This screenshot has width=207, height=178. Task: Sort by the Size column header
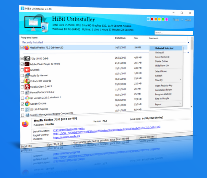(136, 38)
